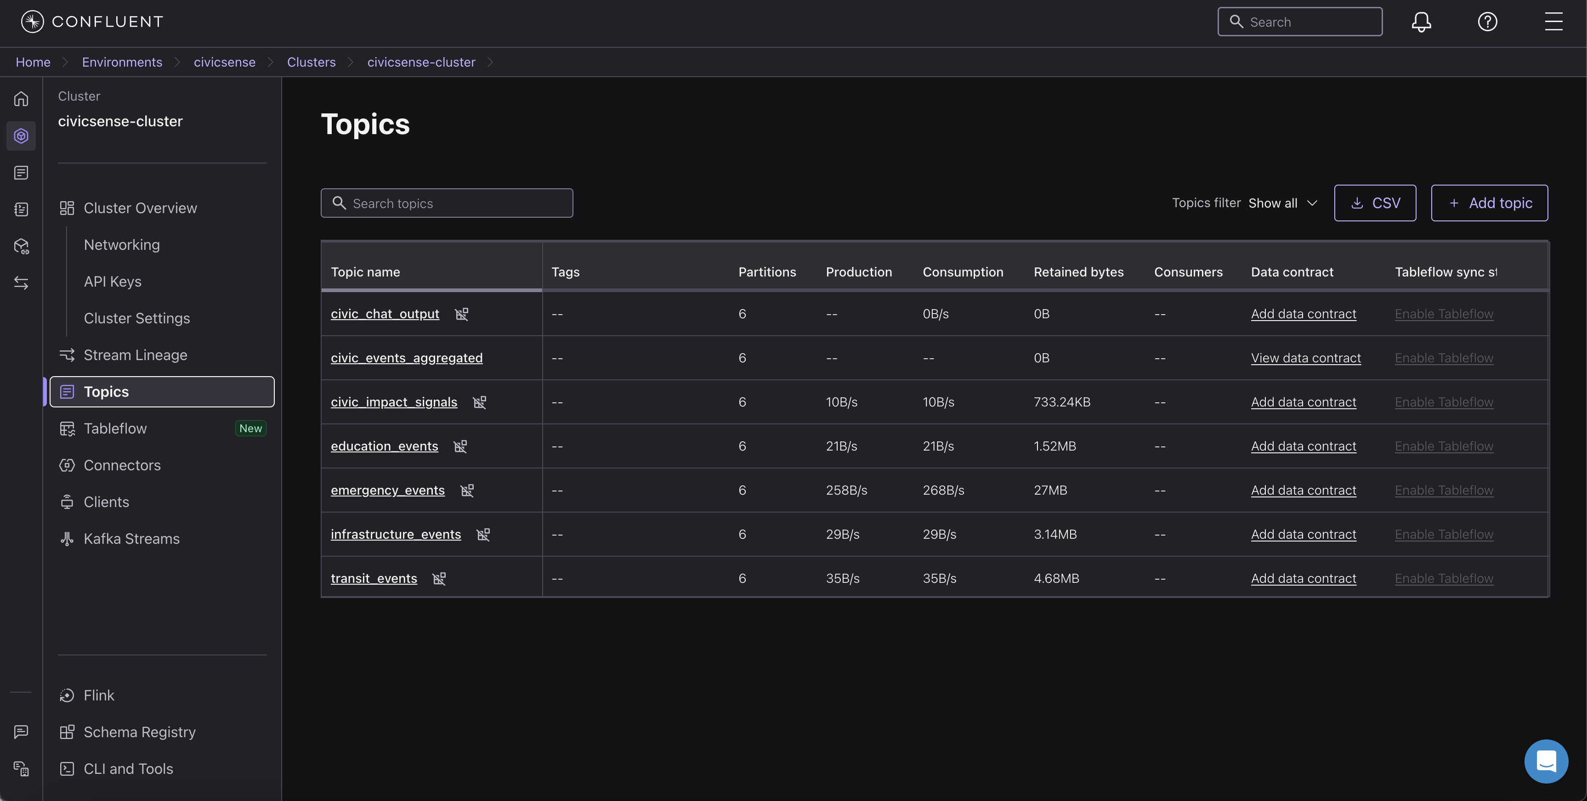Click the schema icon next to emergency_events

467,491
